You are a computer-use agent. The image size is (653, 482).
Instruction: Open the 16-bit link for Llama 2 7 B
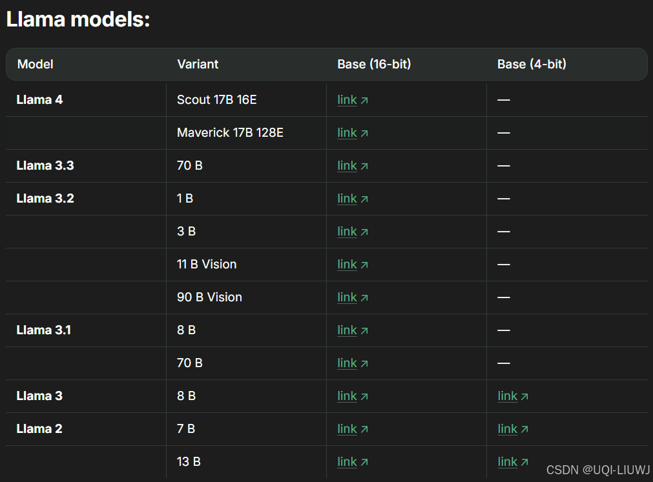352,428
